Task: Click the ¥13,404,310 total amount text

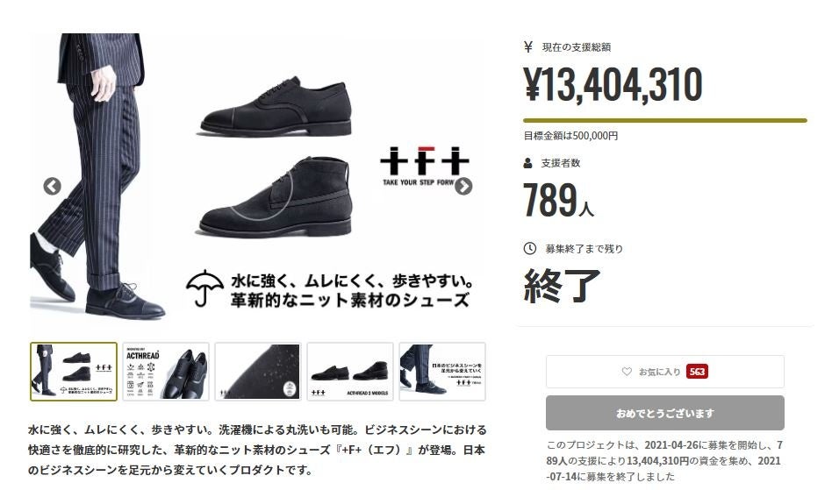Action: pos(613,84)
